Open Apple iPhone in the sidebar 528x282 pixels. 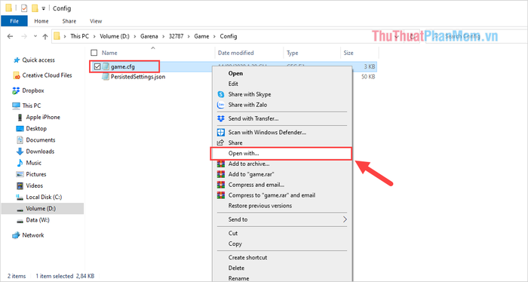pyautogui.click(x=43, y=117)
